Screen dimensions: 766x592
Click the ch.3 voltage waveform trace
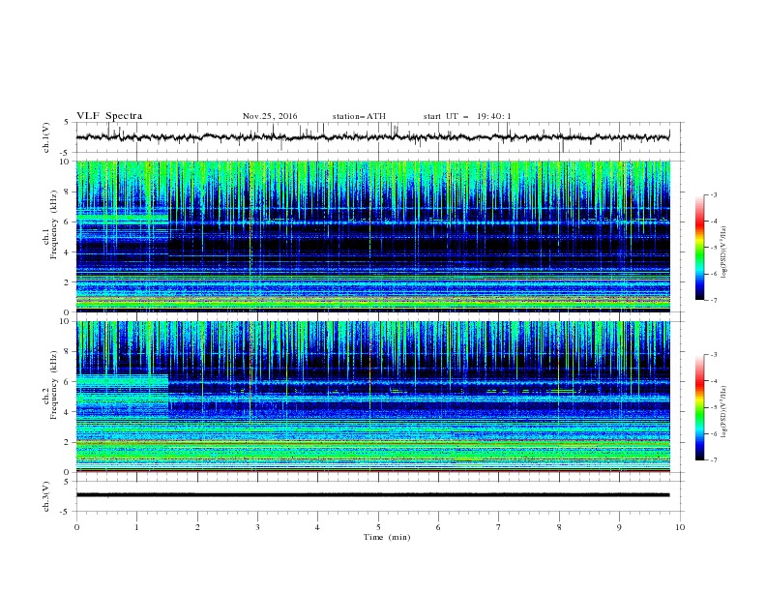pyautogui.click(x=372, y=495)
